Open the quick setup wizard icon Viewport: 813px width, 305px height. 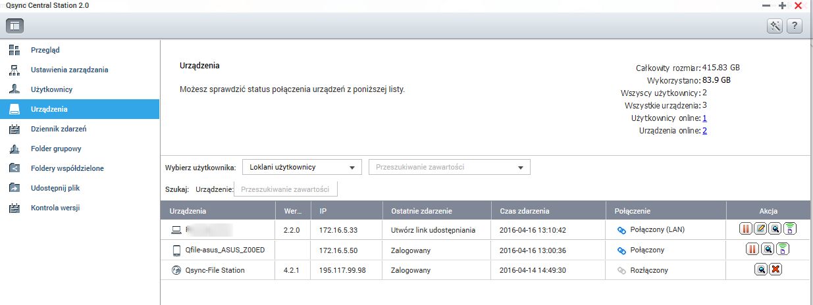775,26
